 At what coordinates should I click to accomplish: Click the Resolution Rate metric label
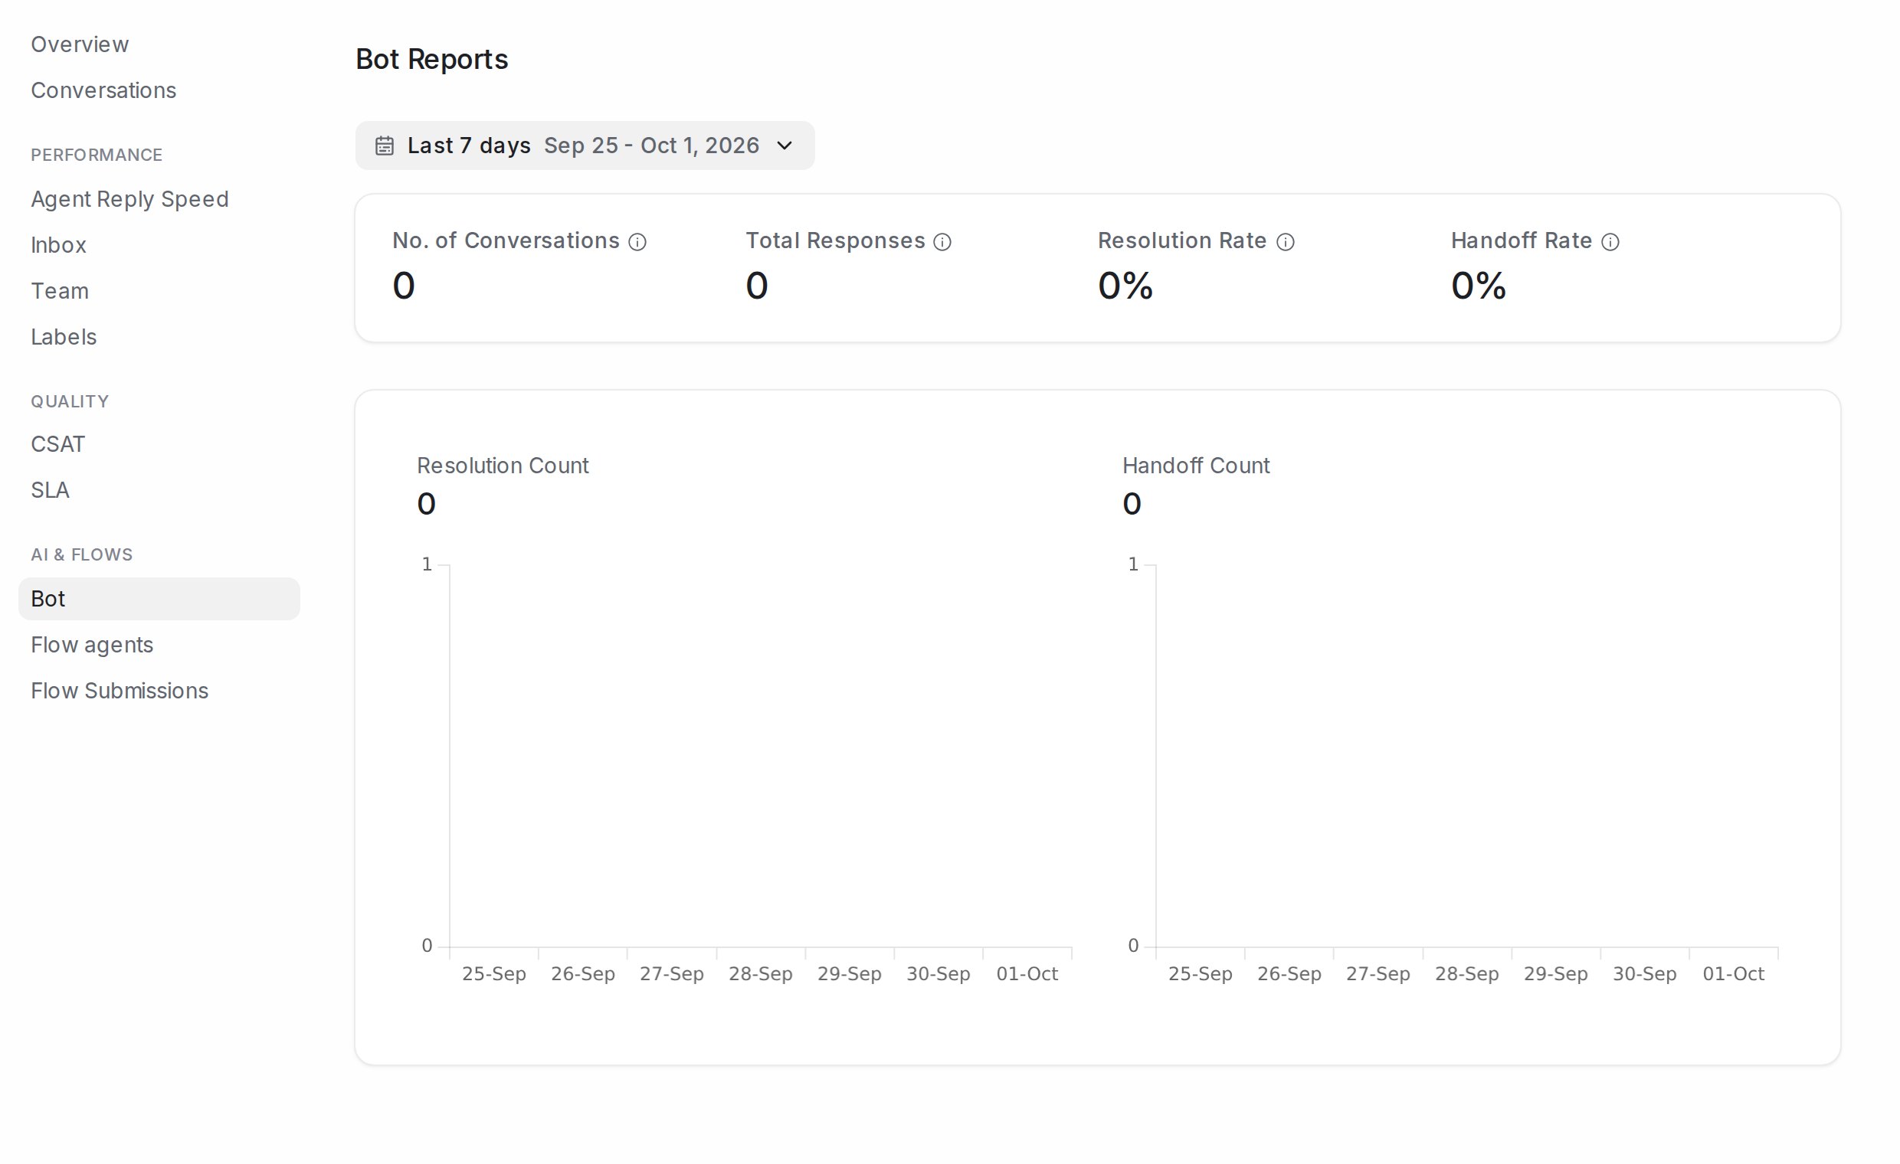point(1182,240)
